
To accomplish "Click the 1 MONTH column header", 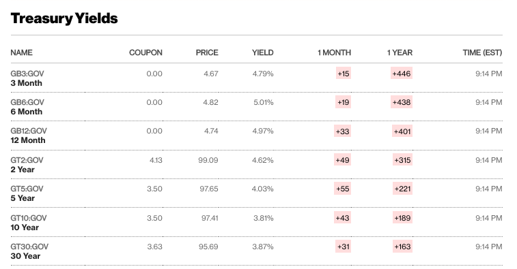I will [335, 52].
